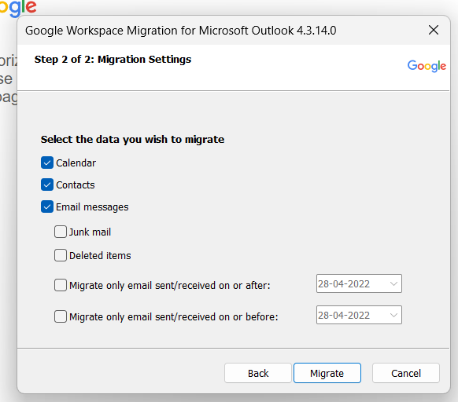Click the dialog title 'Google Workspace Migration for Microsoft Outlook'
Screen dimensions: 458x402
click(x=181, y=31)
